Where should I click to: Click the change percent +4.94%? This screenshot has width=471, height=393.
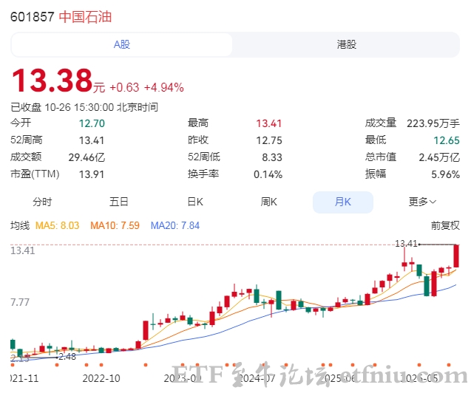click(x=164, y=88)
